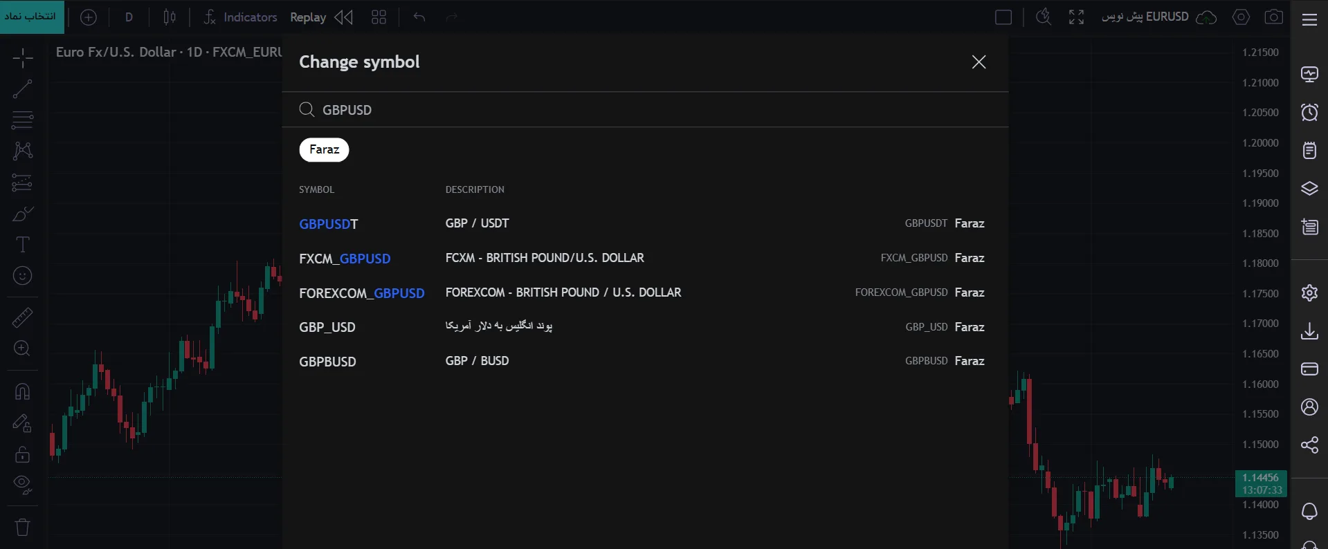The width and height of the screenshot is (1328, 549).
Task: Select the trend line drawing tool
Action: [x=22, y=89]
